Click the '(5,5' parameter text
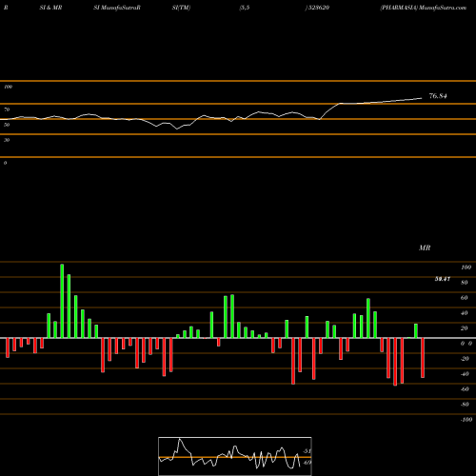476x476 pixels. coord(245,8)
